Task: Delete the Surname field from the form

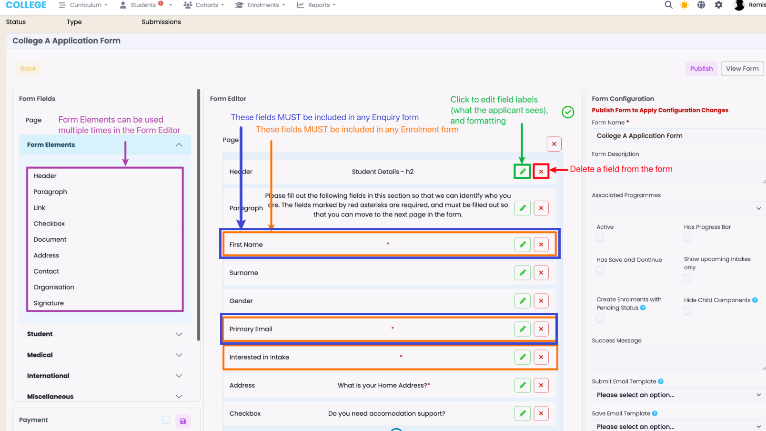Action: point(541,273)
